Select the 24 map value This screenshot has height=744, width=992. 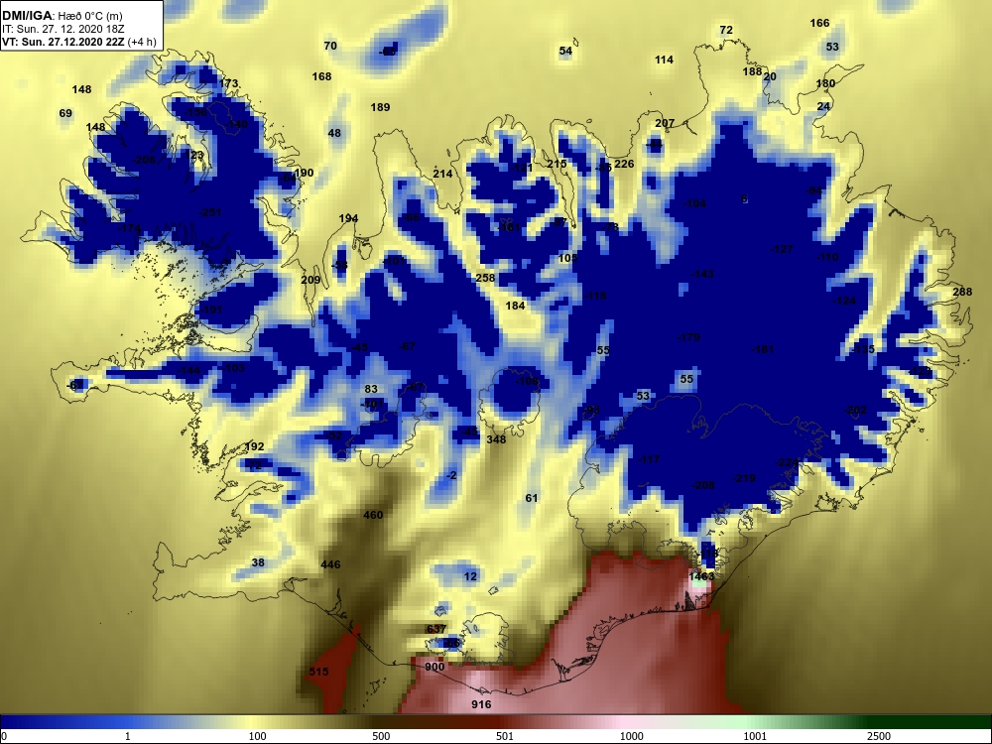(823, 106)
